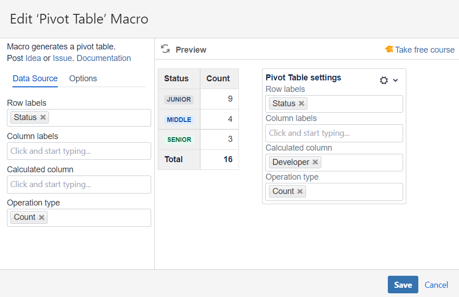Expand the chevron beside the settings gear
Image resolution: width=459 pixels, height=297 pixels.
tap(396, 80)
